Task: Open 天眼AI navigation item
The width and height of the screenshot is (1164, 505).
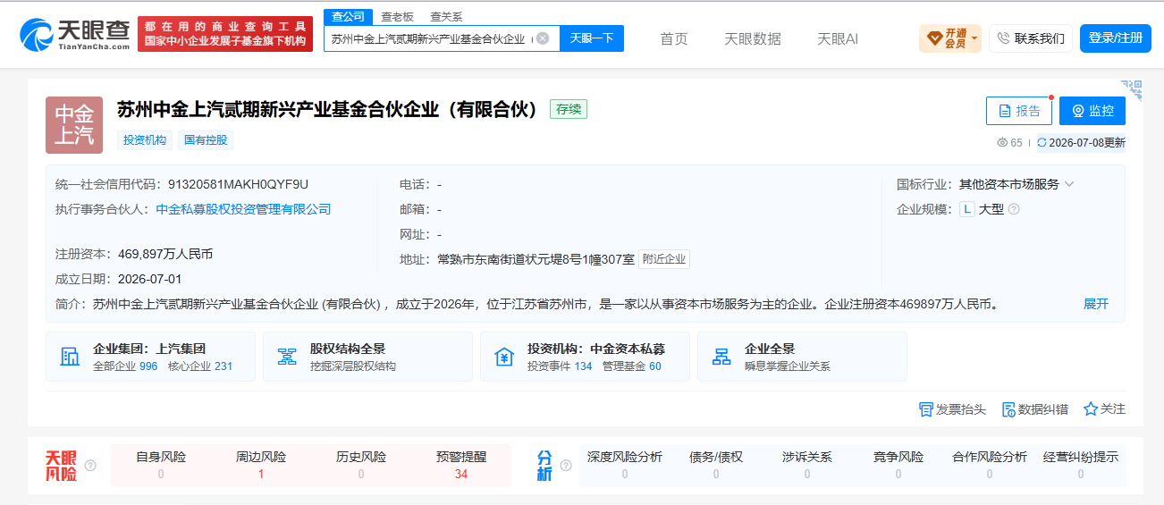Action: (x=838, y=38)
